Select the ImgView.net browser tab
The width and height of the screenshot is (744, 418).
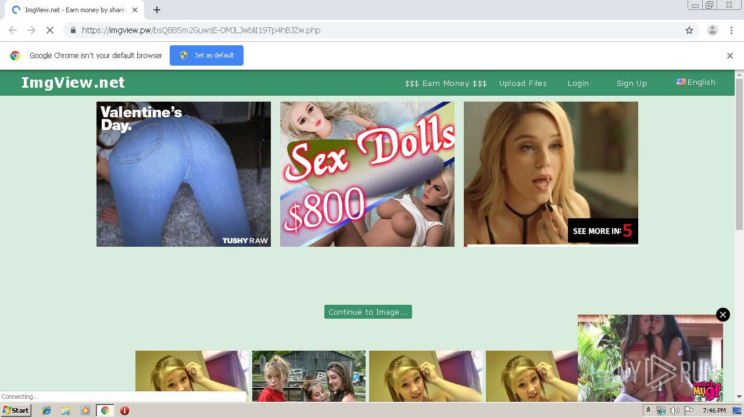pos(74,10)
